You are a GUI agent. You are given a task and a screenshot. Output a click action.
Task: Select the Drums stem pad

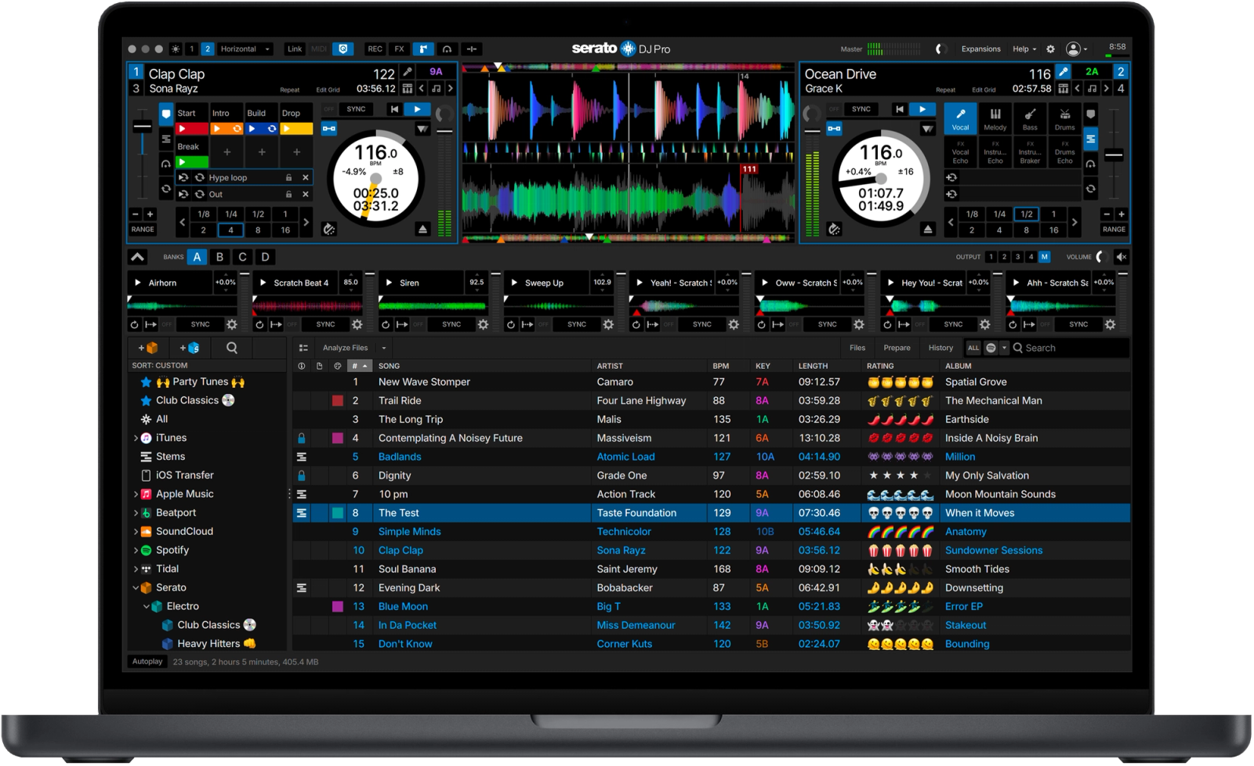click(x=1064, y=119)
